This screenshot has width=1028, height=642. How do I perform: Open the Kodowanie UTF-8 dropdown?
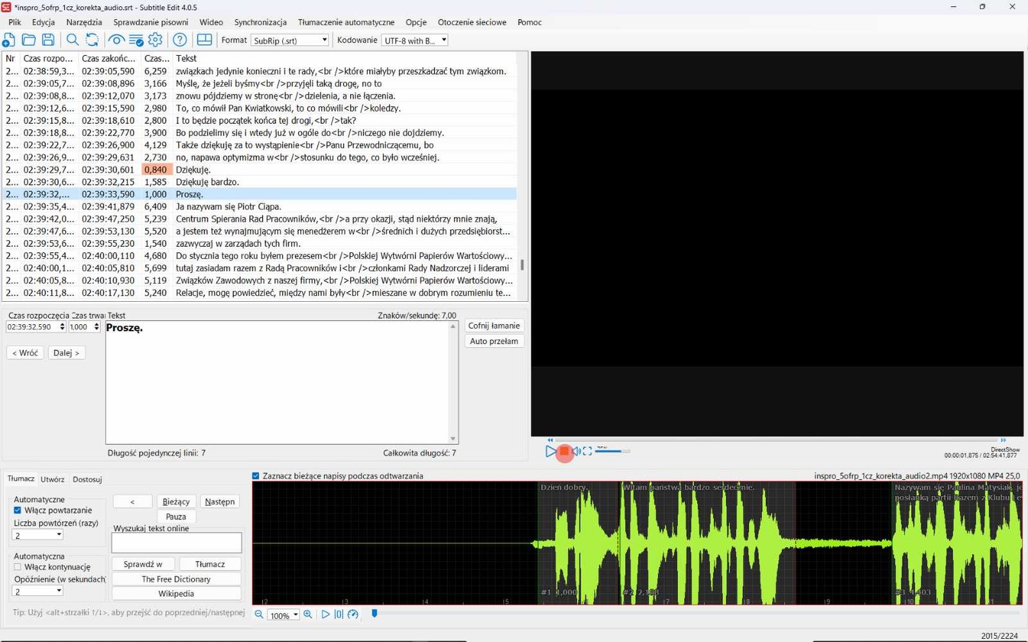point(414,40)
